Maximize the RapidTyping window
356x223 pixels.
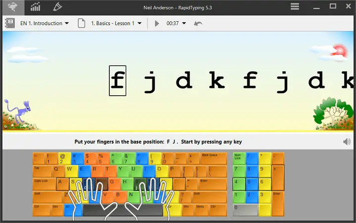pyautogui.click(x=333, y=6)
